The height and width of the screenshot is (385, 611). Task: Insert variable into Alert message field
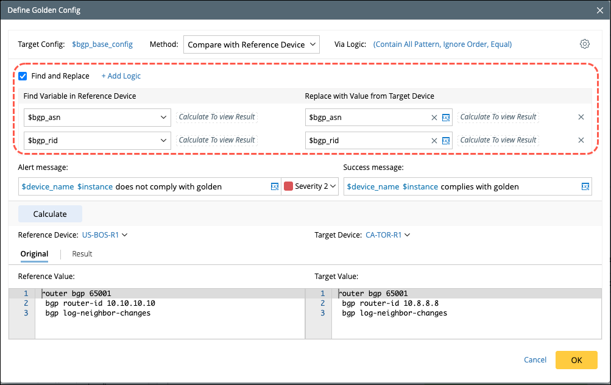point(274,186)
